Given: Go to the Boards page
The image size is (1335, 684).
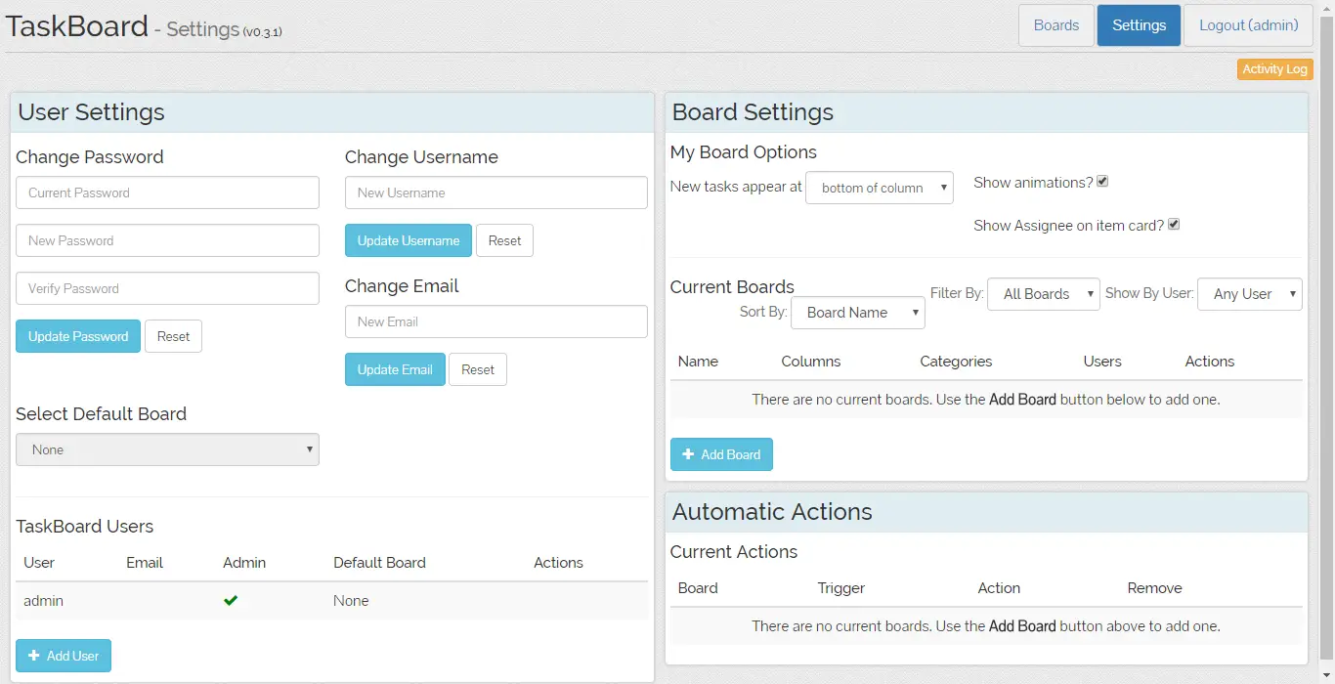Looking at the screenshot, I should [1056, 25].
